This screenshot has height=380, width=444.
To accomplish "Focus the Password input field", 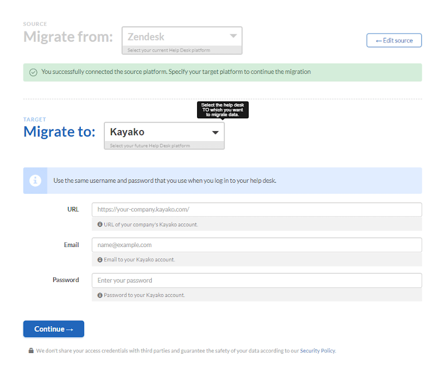I will coord(257,280).
